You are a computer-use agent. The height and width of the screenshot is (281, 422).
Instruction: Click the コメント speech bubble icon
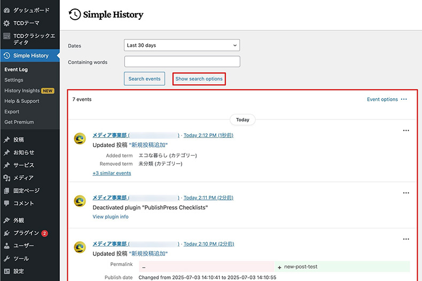[x=7, y=203]
